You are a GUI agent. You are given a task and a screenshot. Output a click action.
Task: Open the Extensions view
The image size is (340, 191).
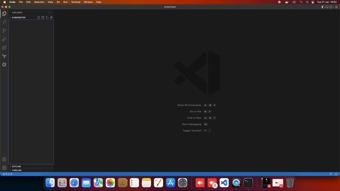tap(4, 48)
